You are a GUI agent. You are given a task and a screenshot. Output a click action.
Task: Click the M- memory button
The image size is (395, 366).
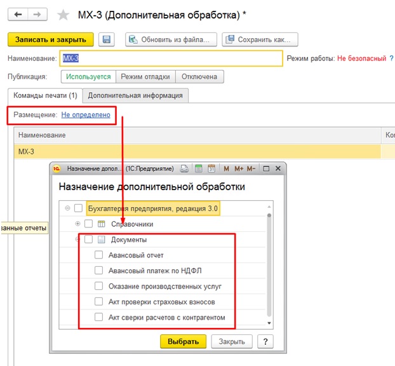coord(251,169)
